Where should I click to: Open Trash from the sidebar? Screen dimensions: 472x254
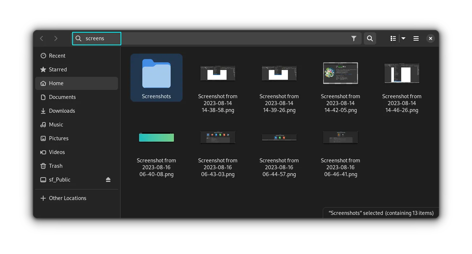tap(56, 166)
